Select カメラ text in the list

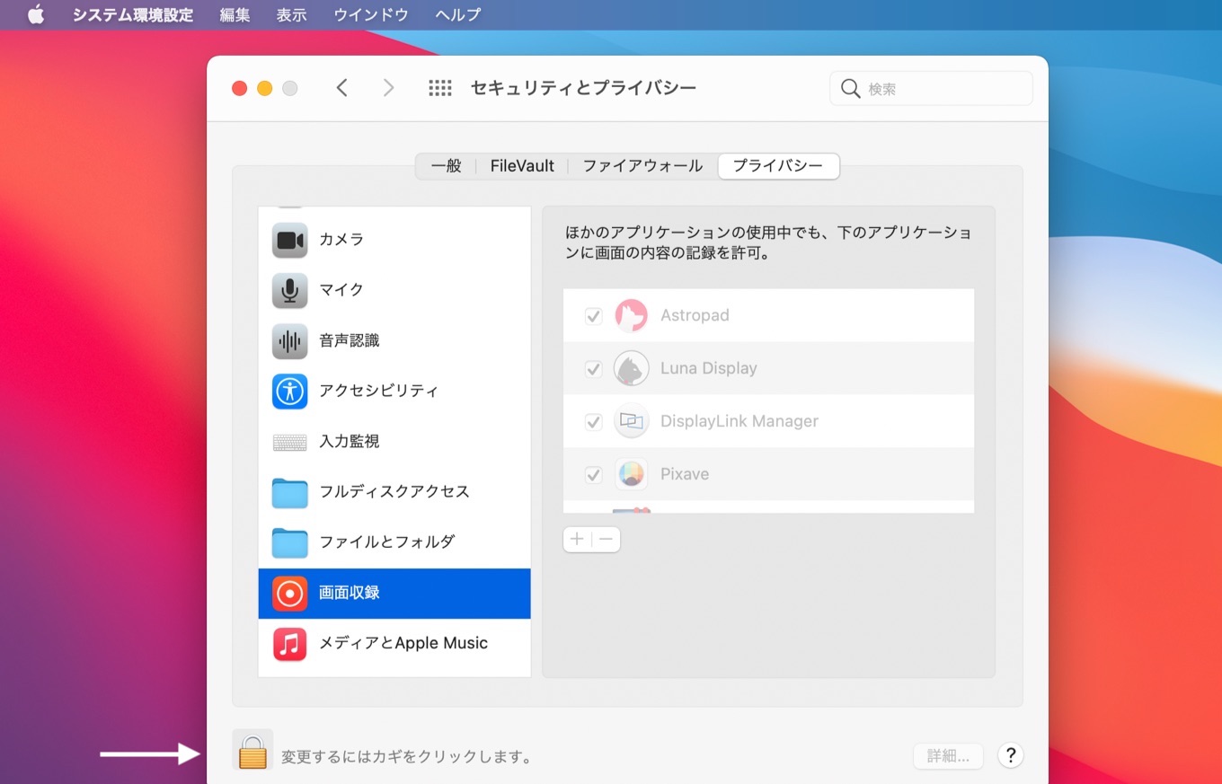point(341,240)
